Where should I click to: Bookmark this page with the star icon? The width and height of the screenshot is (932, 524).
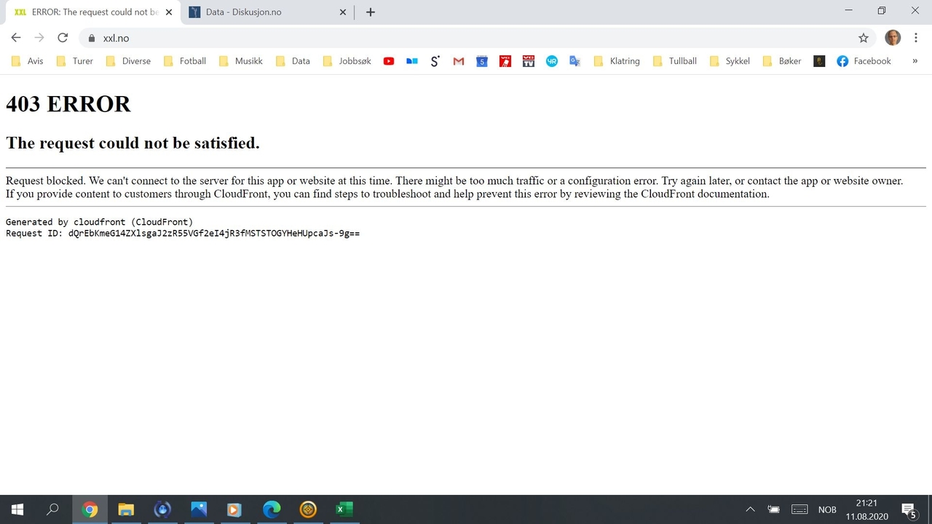[x=864, y=38]
